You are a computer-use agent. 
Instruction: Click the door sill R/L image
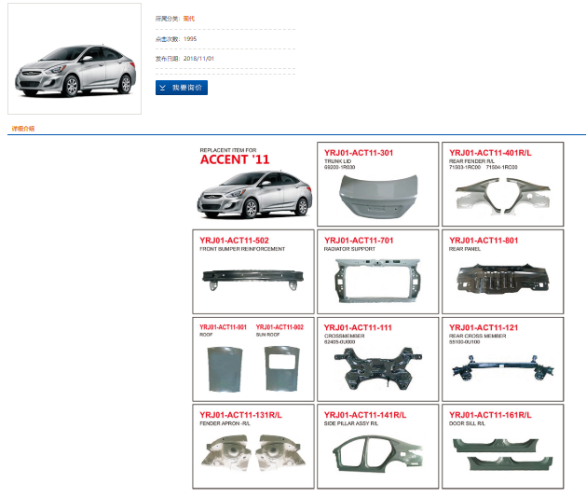coord(501,451)
